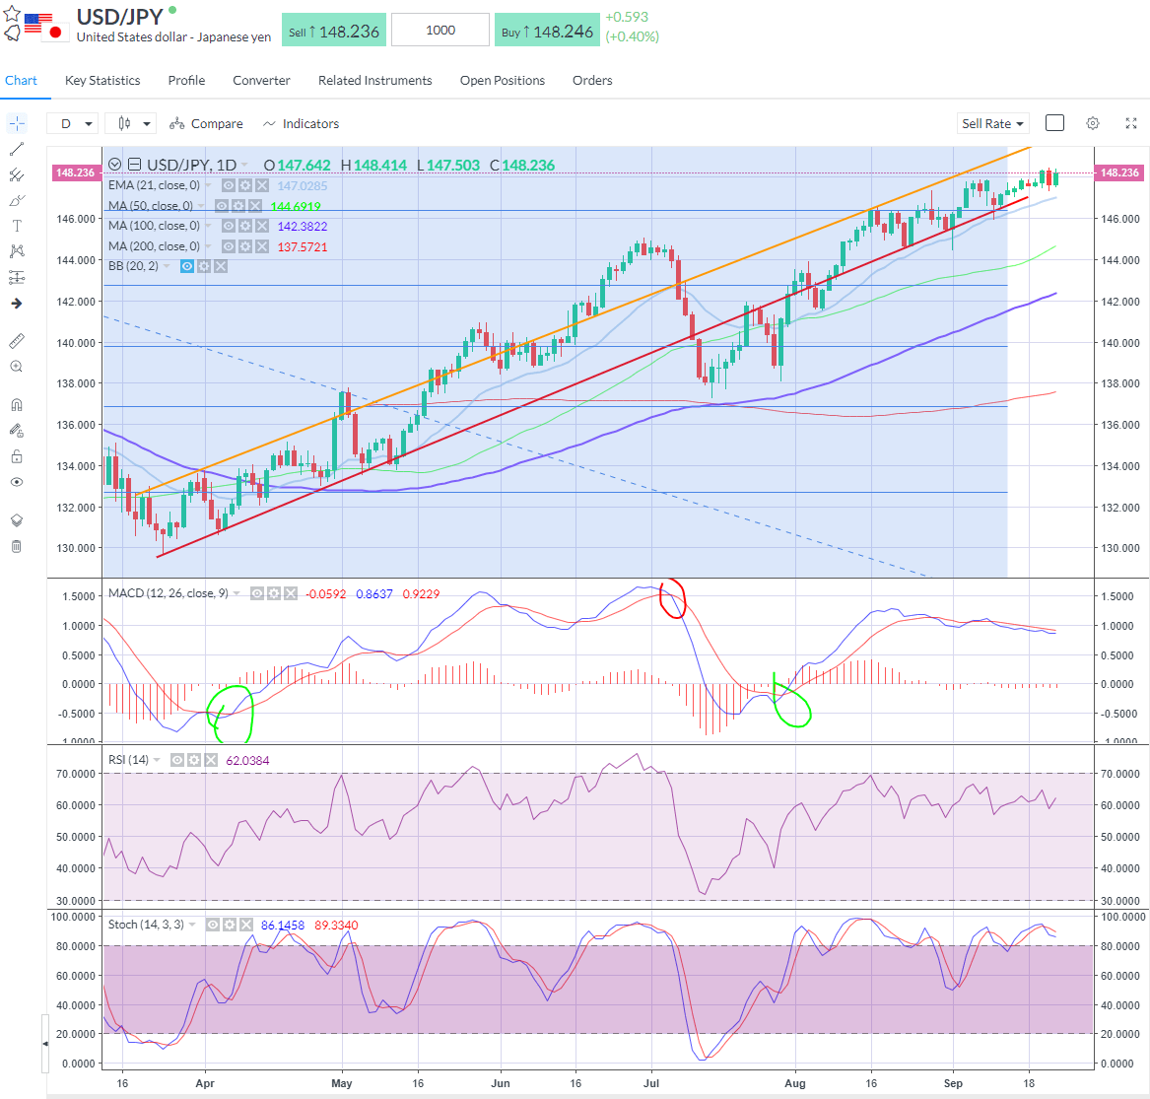Remove the MACD (12, 26, close, 9) indicator

(291, 593)
